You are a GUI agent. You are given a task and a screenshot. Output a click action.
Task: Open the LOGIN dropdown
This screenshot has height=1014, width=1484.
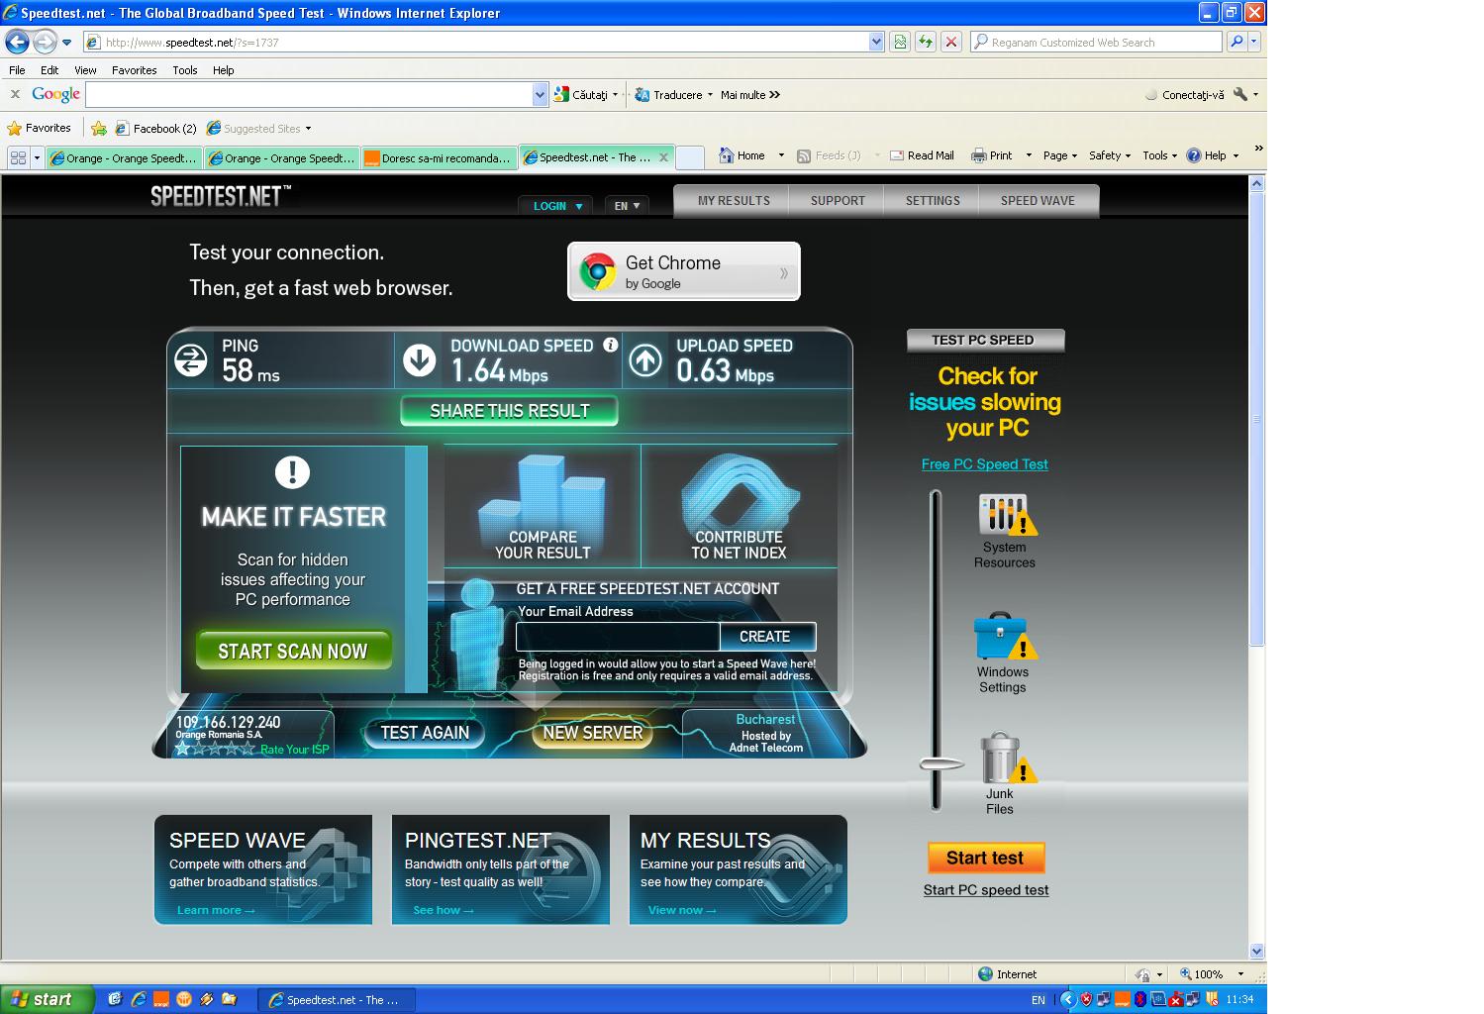point(557,206)
